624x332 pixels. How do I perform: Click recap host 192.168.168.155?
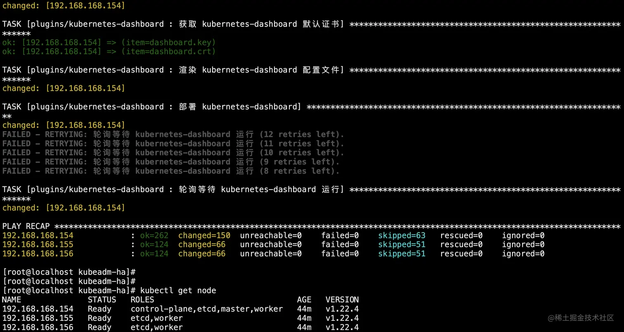pos(38,245)
